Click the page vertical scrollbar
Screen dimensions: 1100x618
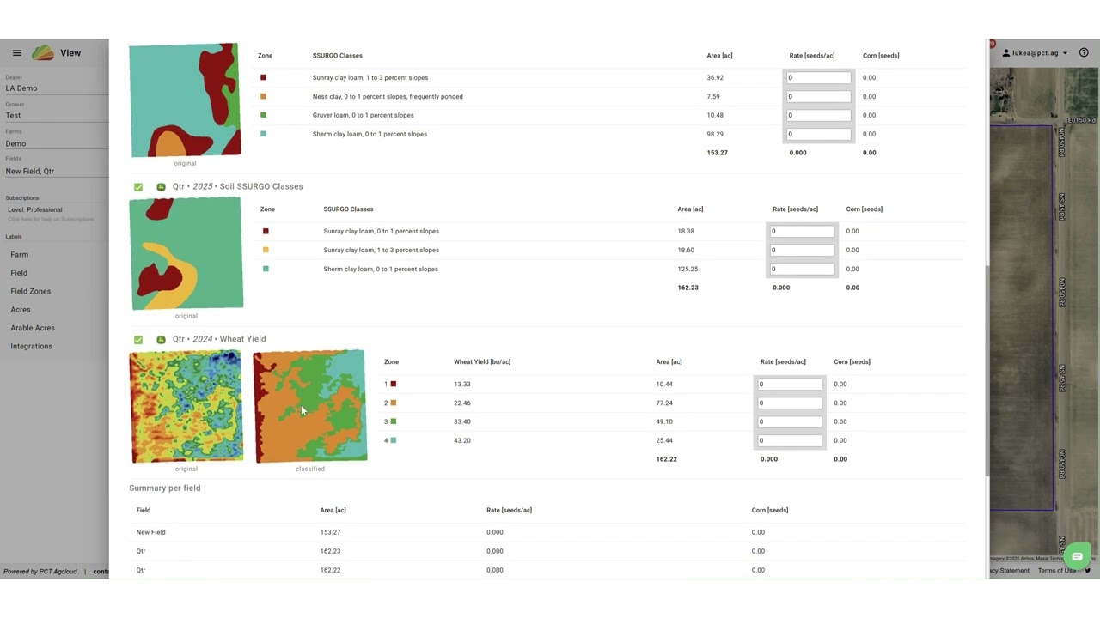click(x=987, y=369)
